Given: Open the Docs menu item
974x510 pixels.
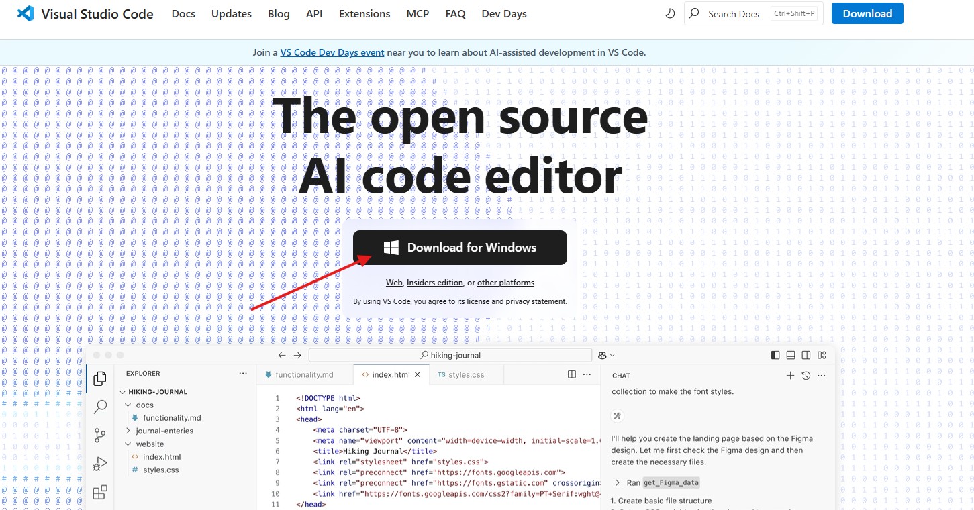Looking at the screenshot, I should click(183, 13).
